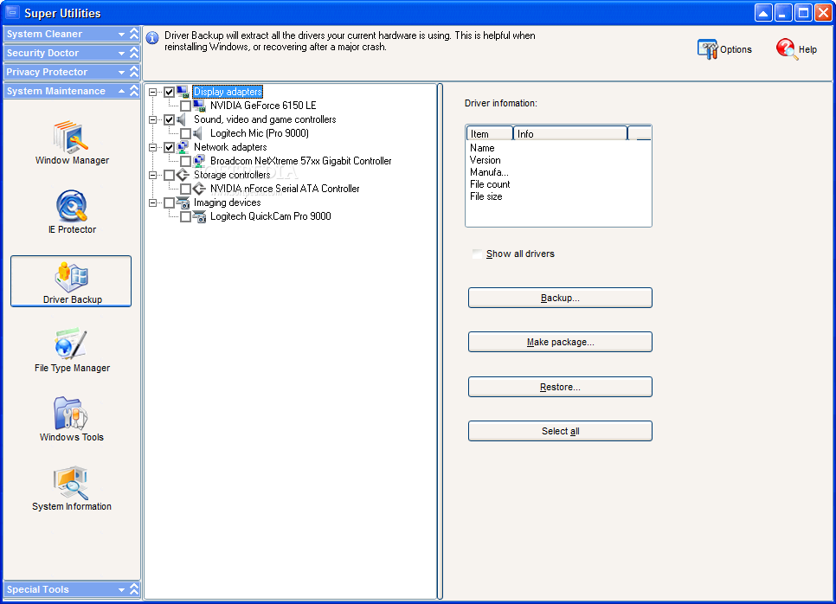Click the Item column header
836x604 pixels.
click(x=490, y=134)
